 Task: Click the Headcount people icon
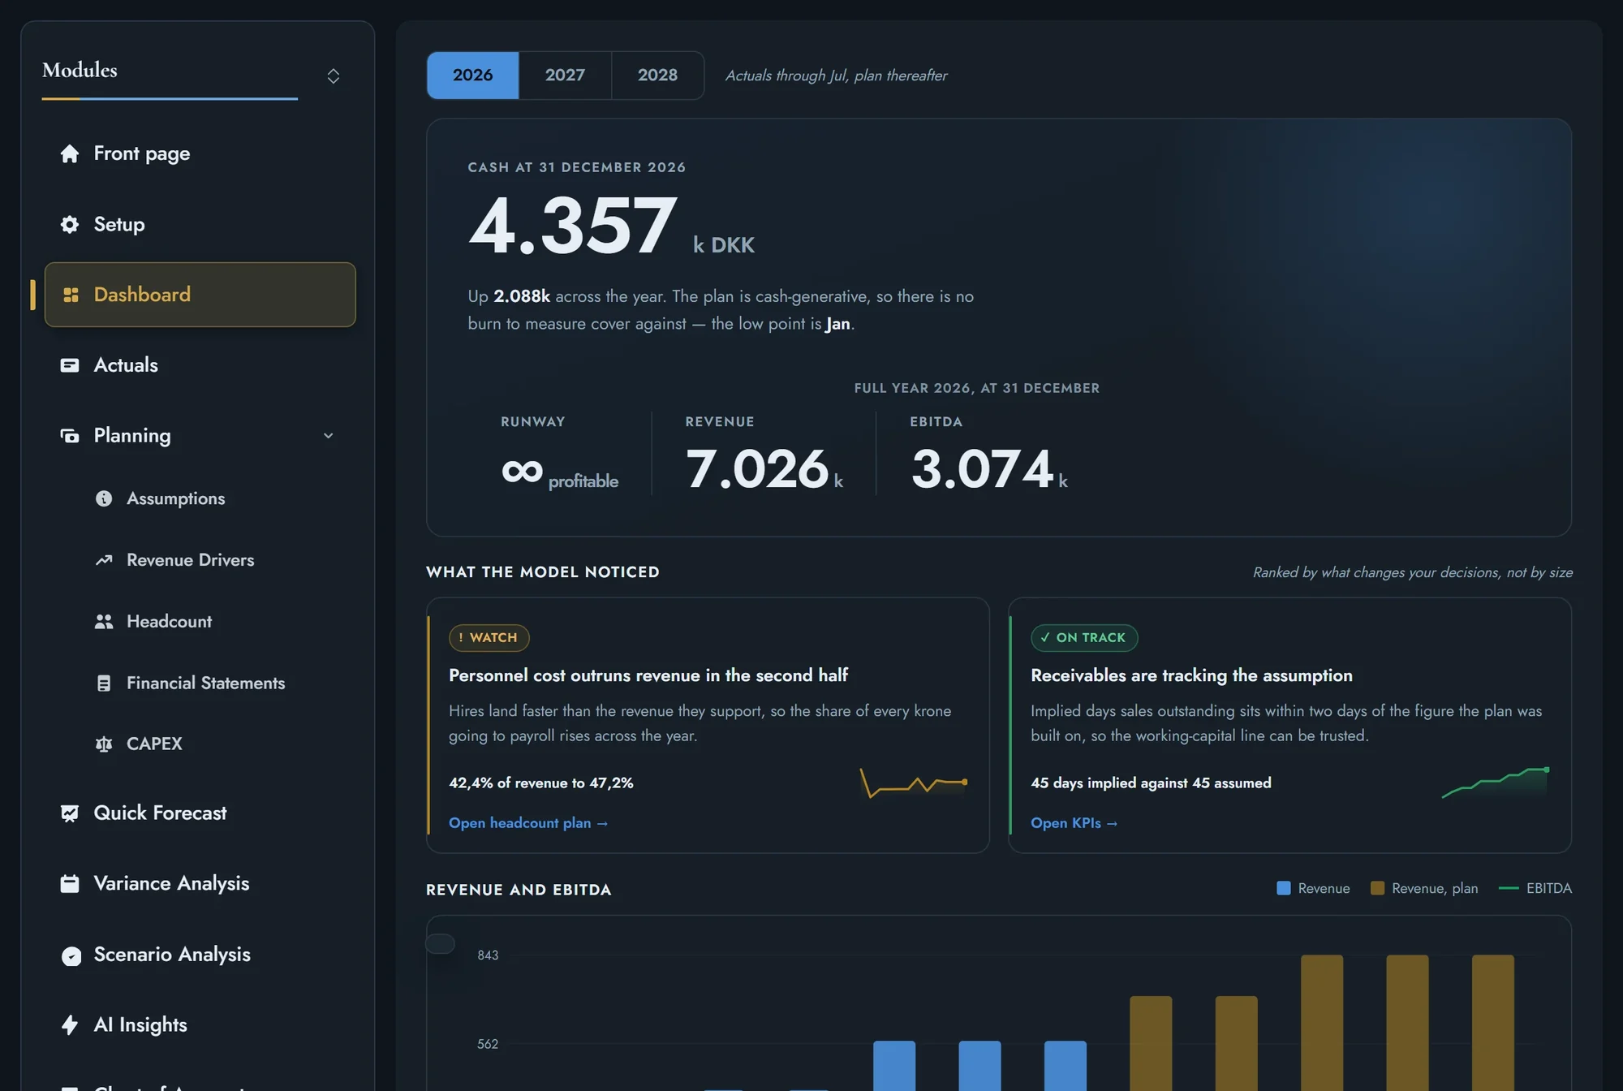click(104, 622)
